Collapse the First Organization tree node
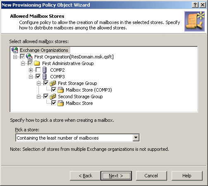The width and height of the screenshot is (208, 186). tap(15, 57)
